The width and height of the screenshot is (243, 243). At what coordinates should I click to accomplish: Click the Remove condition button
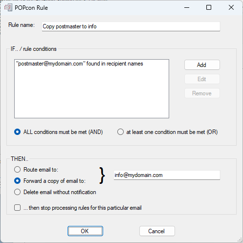(202, 93)
